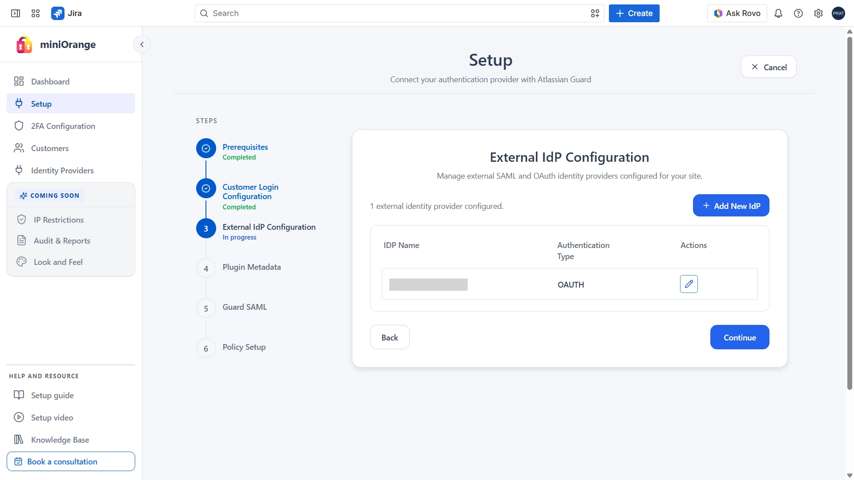This screenshot has height=480, width=854.
Task: Select step 6 Policy Setup circle
Action: (206, 348)
